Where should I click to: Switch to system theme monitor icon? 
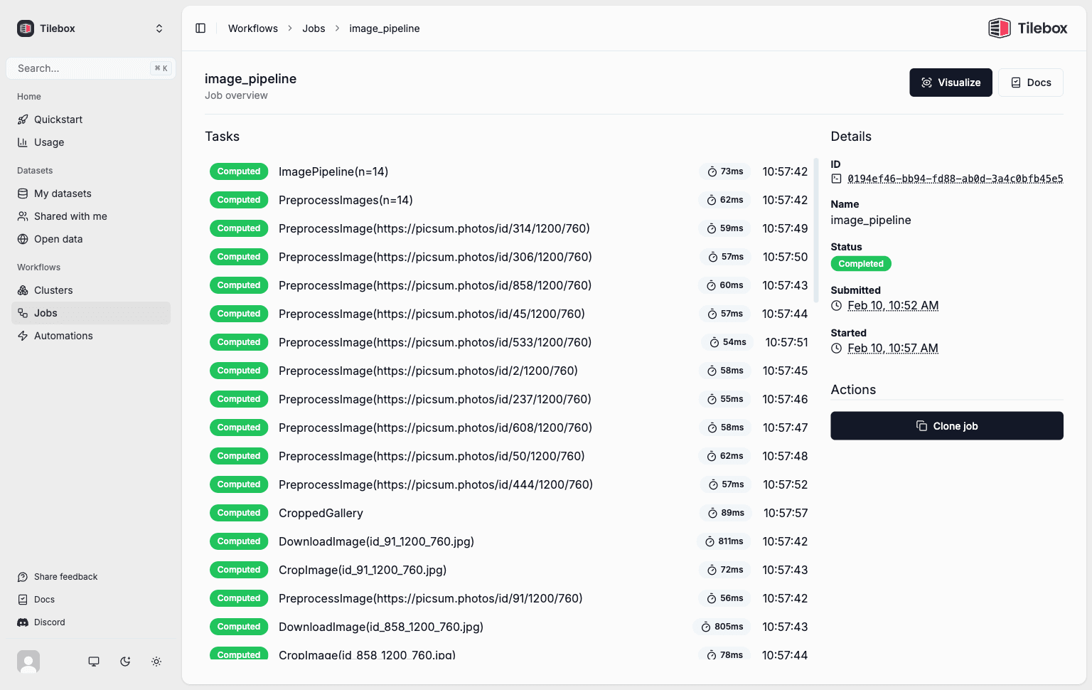tap(94, 662)
